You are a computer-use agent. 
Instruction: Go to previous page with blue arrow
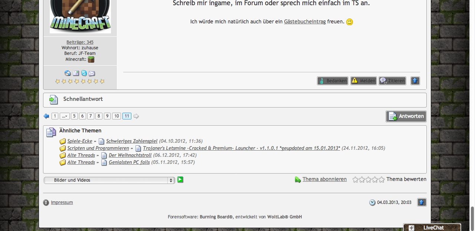[46, 116]
